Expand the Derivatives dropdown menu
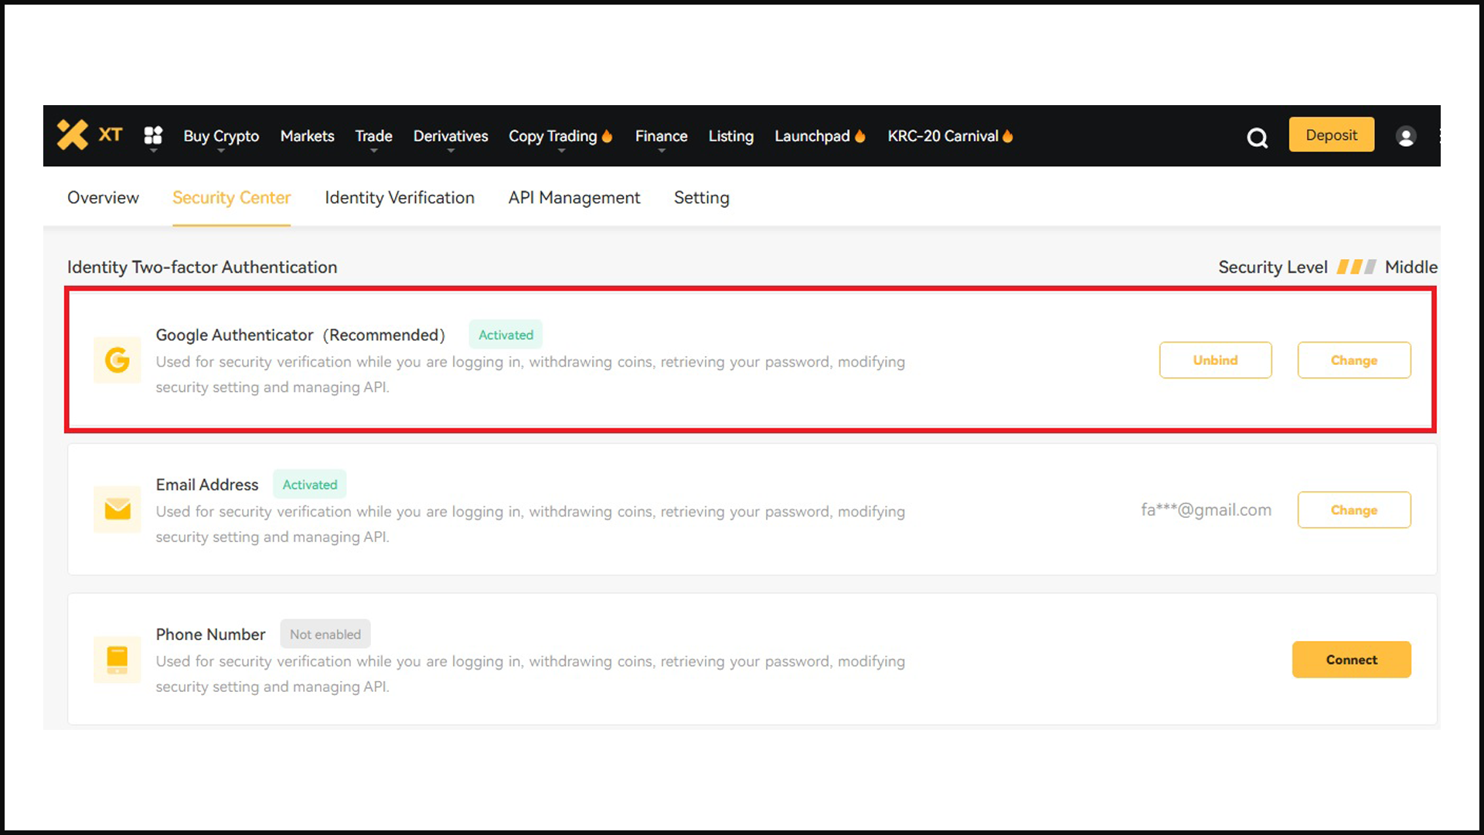Screen dimensions: 1484x835 [x=451, y=135]
